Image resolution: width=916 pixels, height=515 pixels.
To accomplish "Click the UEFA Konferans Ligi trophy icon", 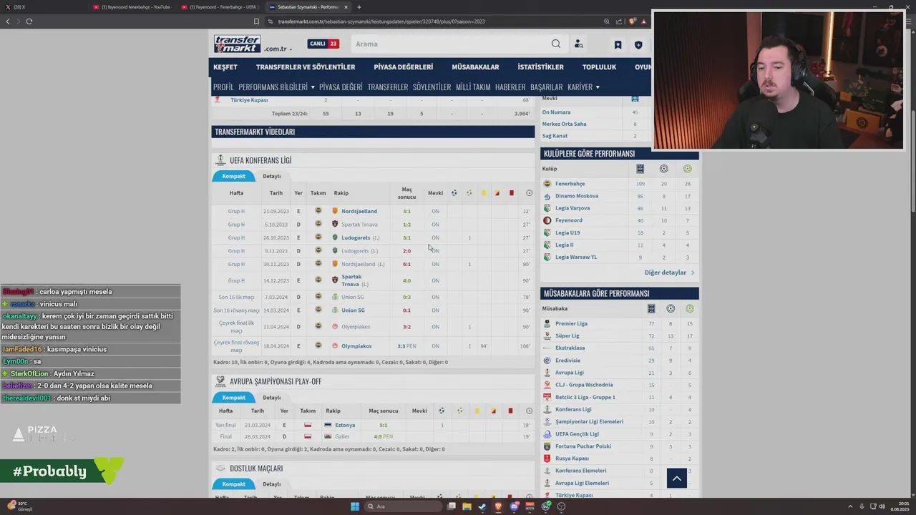I will (x=220, y=160).
